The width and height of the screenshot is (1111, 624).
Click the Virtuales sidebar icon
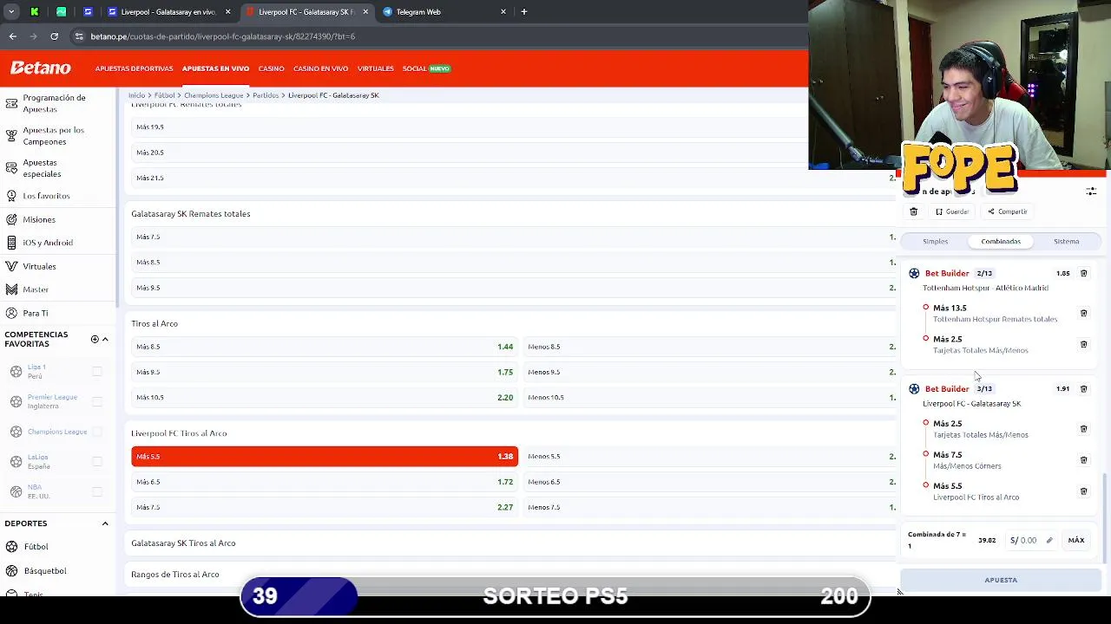[11, 266]
